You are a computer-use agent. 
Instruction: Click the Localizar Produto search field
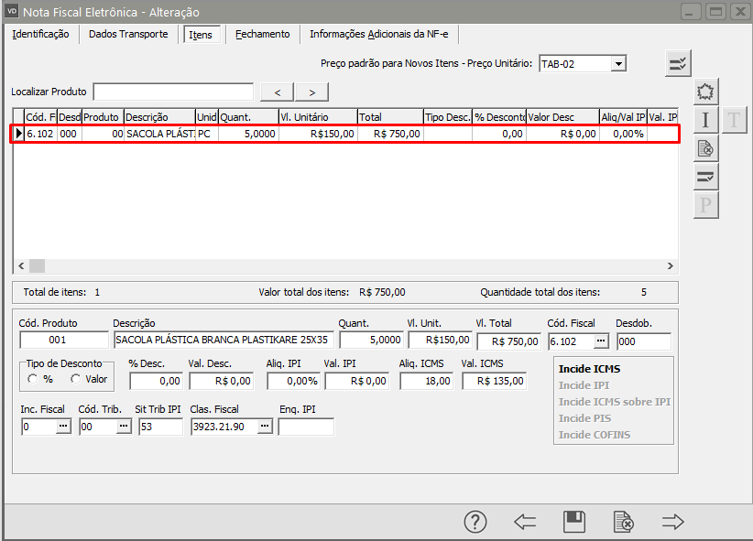coord(173,92)
